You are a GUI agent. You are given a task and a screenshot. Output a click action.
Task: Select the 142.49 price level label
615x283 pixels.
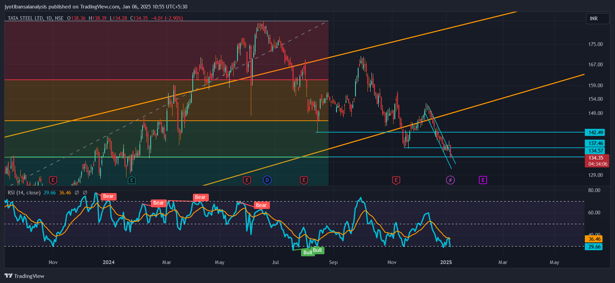[x=595, y=133]
